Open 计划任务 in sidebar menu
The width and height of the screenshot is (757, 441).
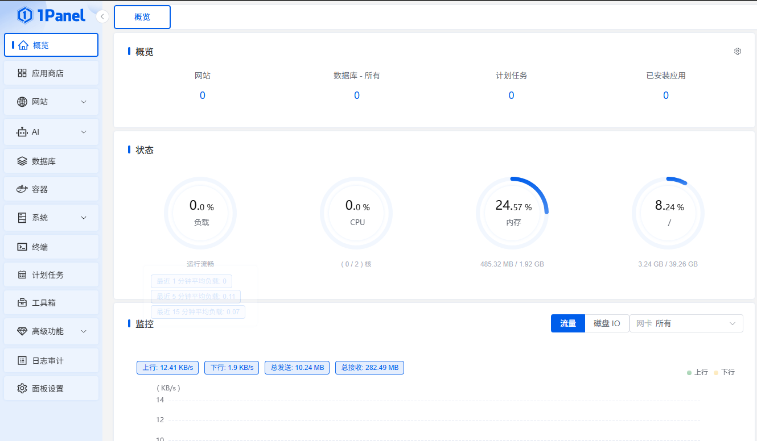pyautogui.click(x=51, y=275)
